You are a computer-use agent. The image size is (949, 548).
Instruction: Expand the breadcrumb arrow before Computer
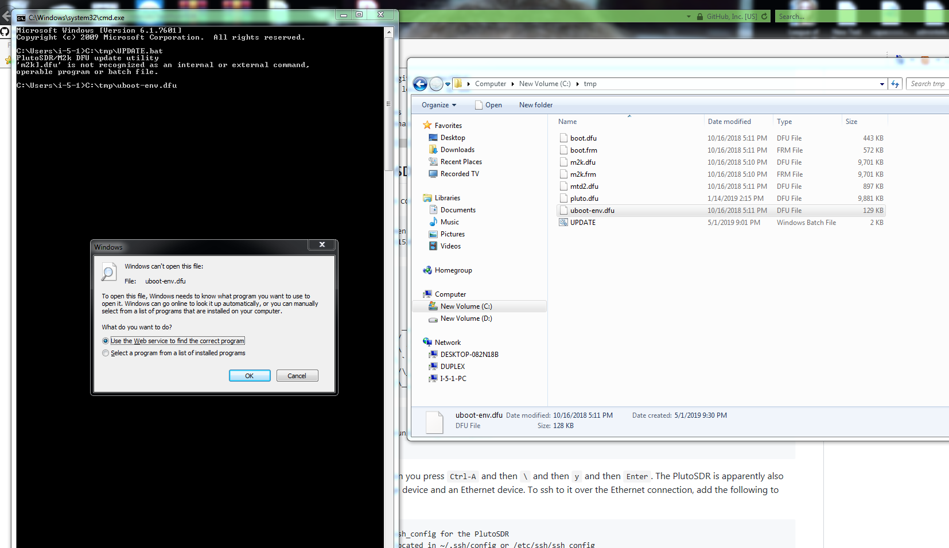469,84
